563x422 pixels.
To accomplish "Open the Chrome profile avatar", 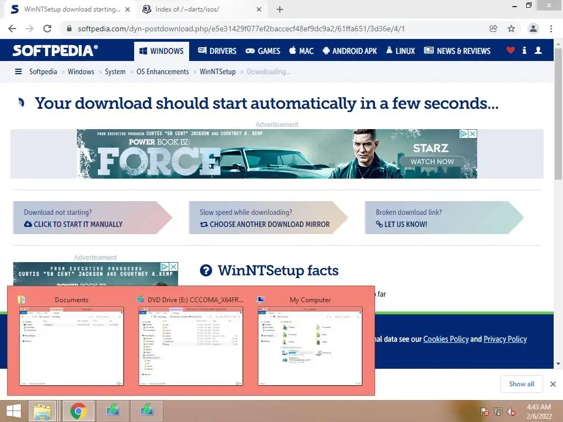I will 533,29.
